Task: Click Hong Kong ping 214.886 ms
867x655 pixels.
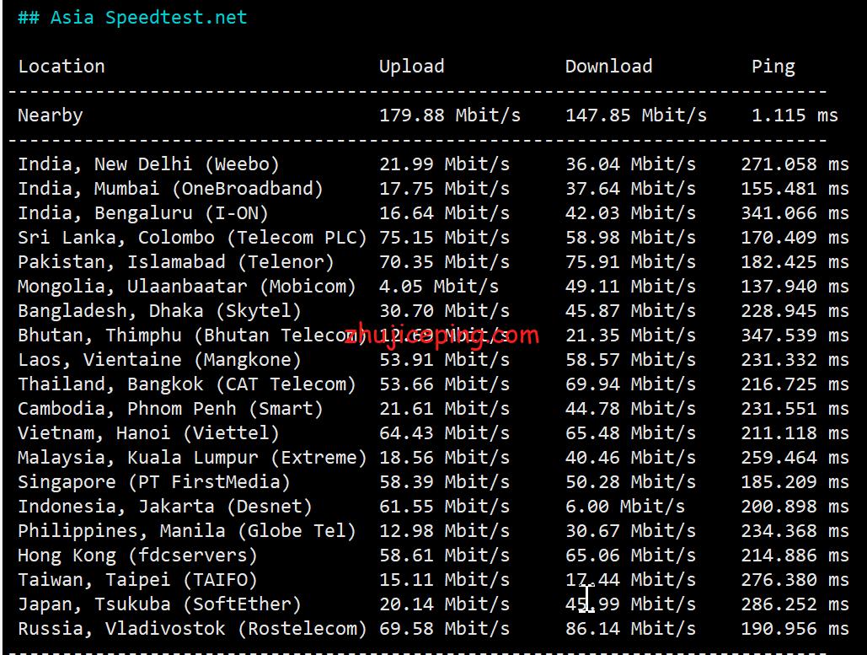Action: [x=795, y=555]
